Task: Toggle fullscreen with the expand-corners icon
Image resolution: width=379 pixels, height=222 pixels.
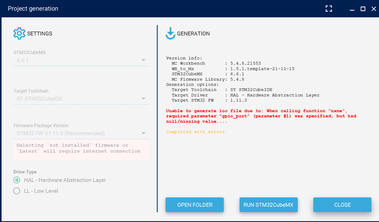Action: (329, 9)
